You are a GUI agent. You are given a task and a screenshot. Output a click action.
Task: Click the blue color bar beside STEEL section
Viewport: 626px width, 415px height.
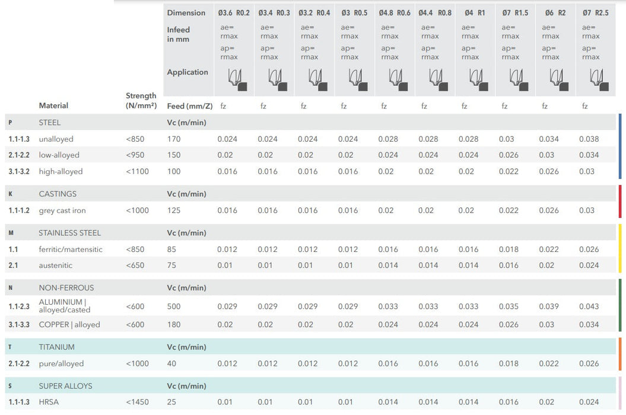pyautogui.click(x=620, y=146)
